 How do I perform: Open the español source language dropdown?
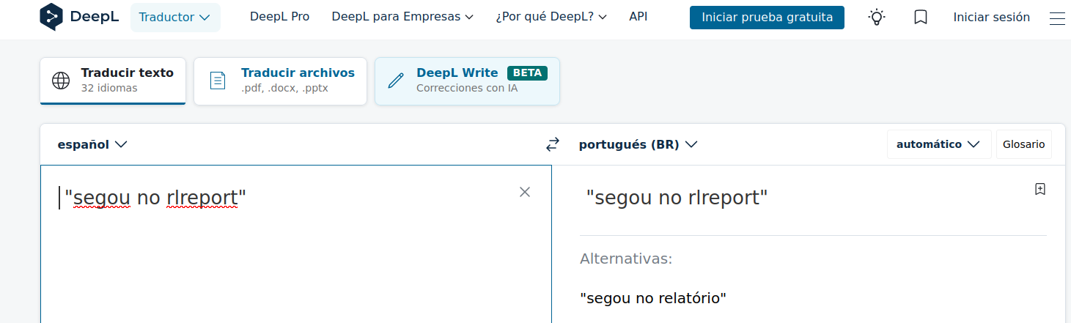[92, 144]
